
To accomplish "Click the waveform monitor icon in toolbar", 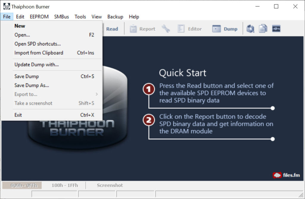I will click(x=276, y=29).
